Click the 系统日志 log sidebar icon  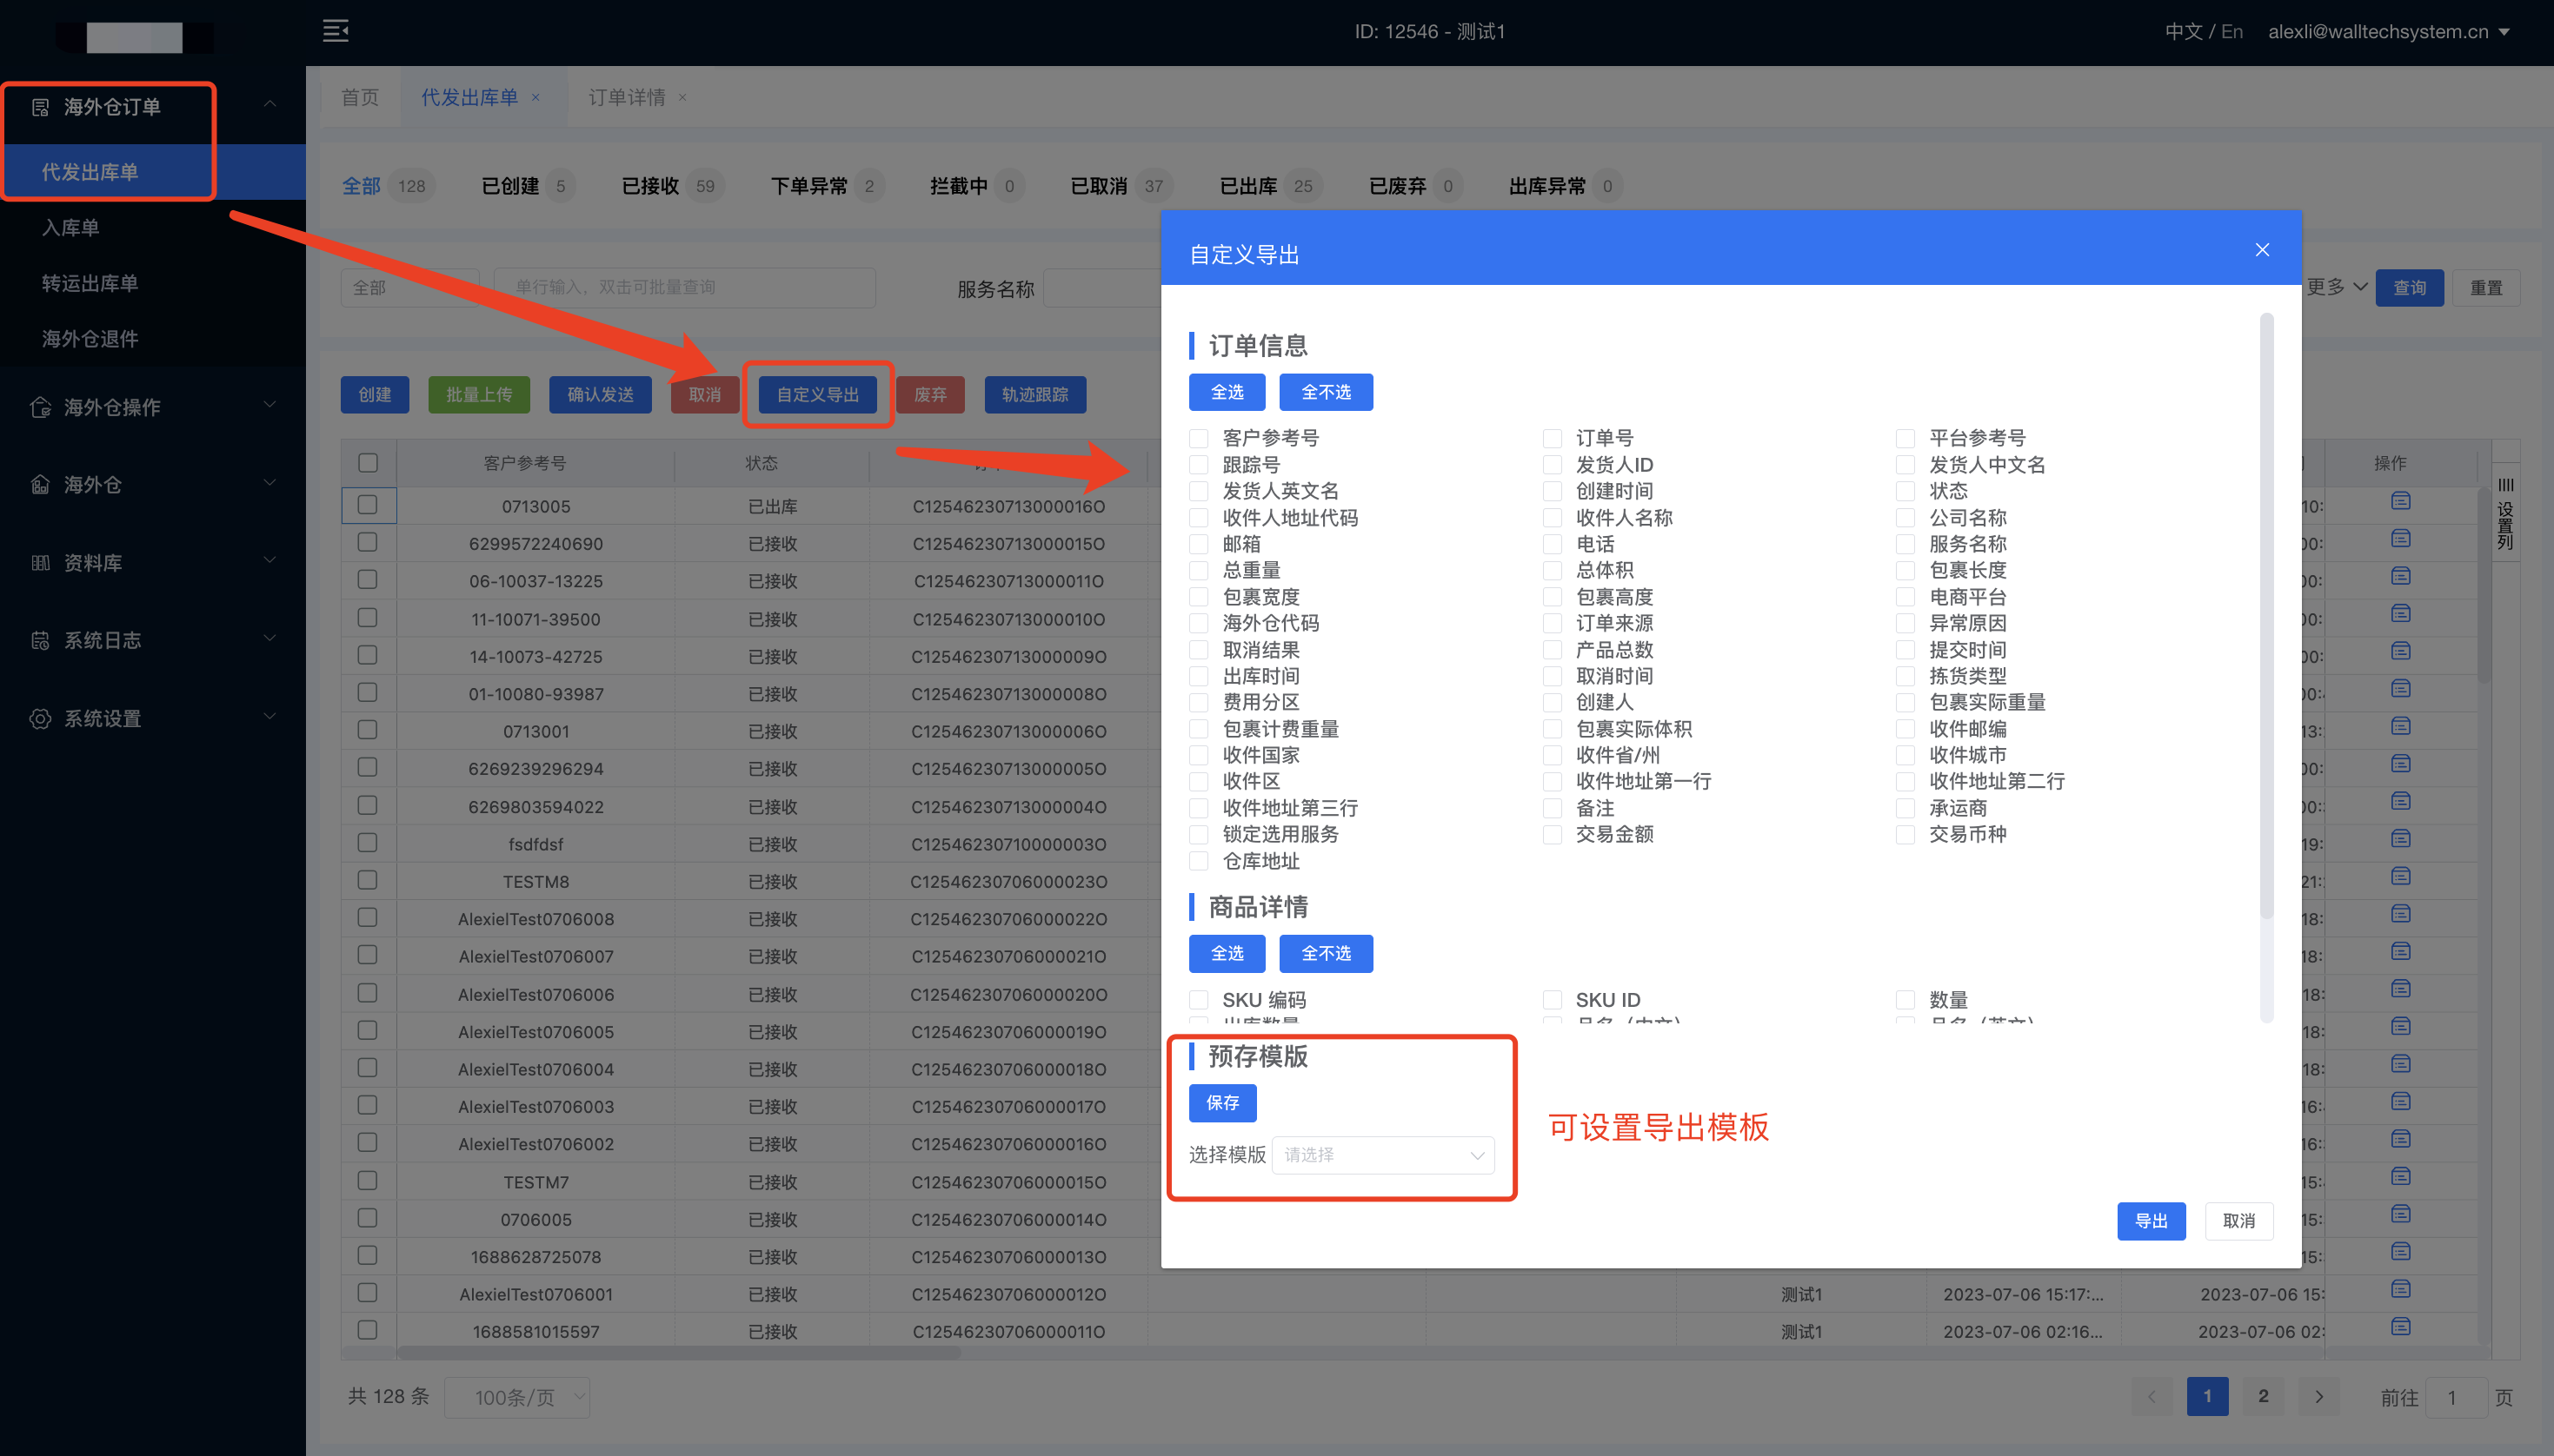click(40, 641)
